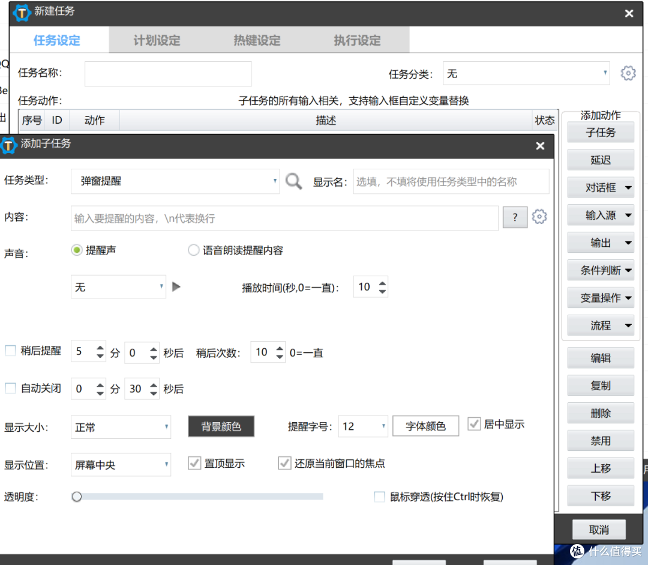The height and width of the screenshot is (565, 648).
Task: Increase 播放时间 spinner value
Action: point(383,283)
